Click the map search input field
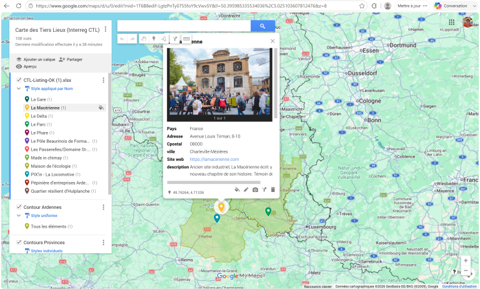This screenshot has width=480, height=289. pos(184,26)
